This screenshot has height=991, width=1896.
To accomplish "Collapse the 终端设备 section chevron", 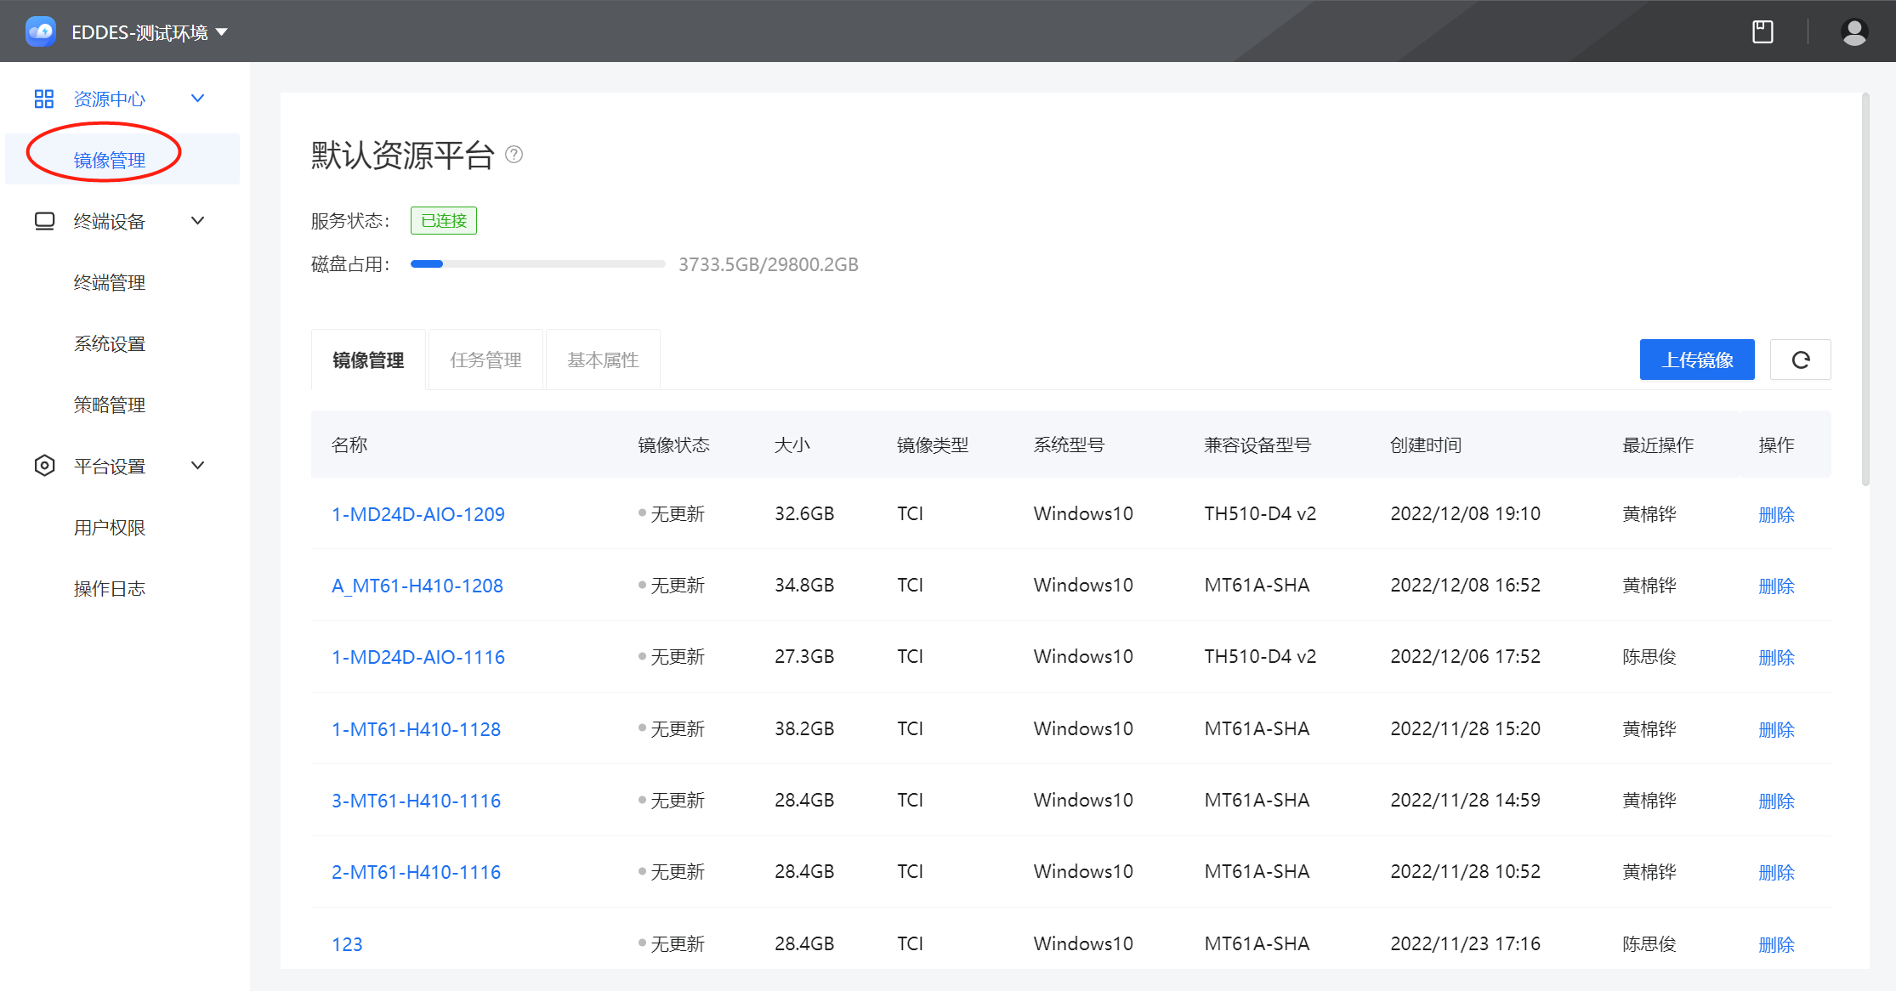I will [x=198, y=221].
